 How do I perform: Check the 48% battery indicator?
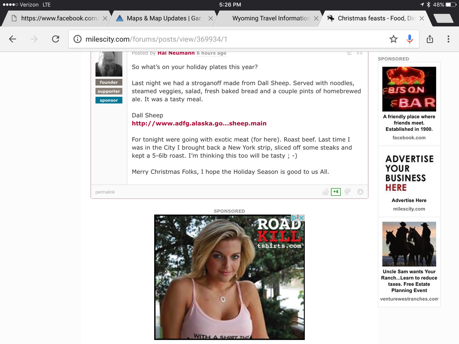444,4
